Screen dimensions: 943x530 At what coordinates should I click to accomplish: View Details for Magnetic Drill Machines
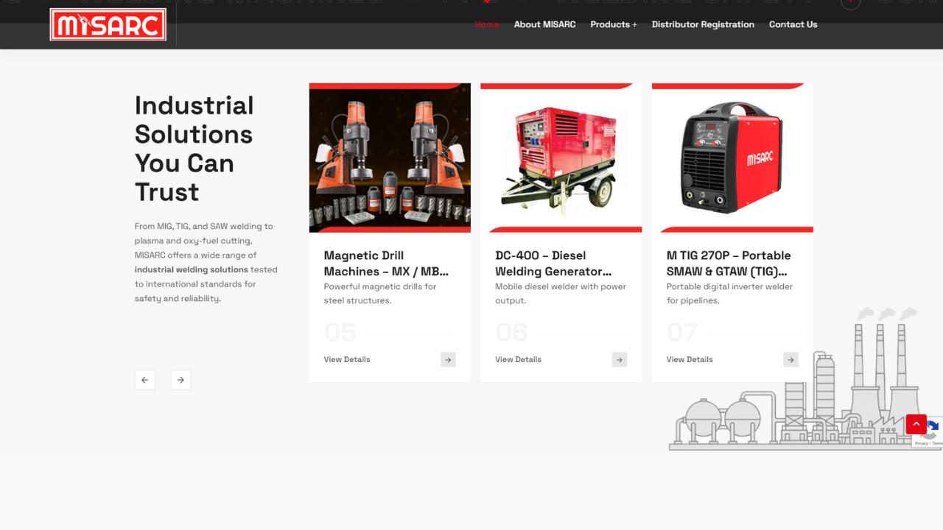point(347,359)
